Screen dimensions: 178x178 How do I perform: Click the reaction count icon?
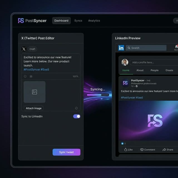pyautogui.click(x=122, y=144)
